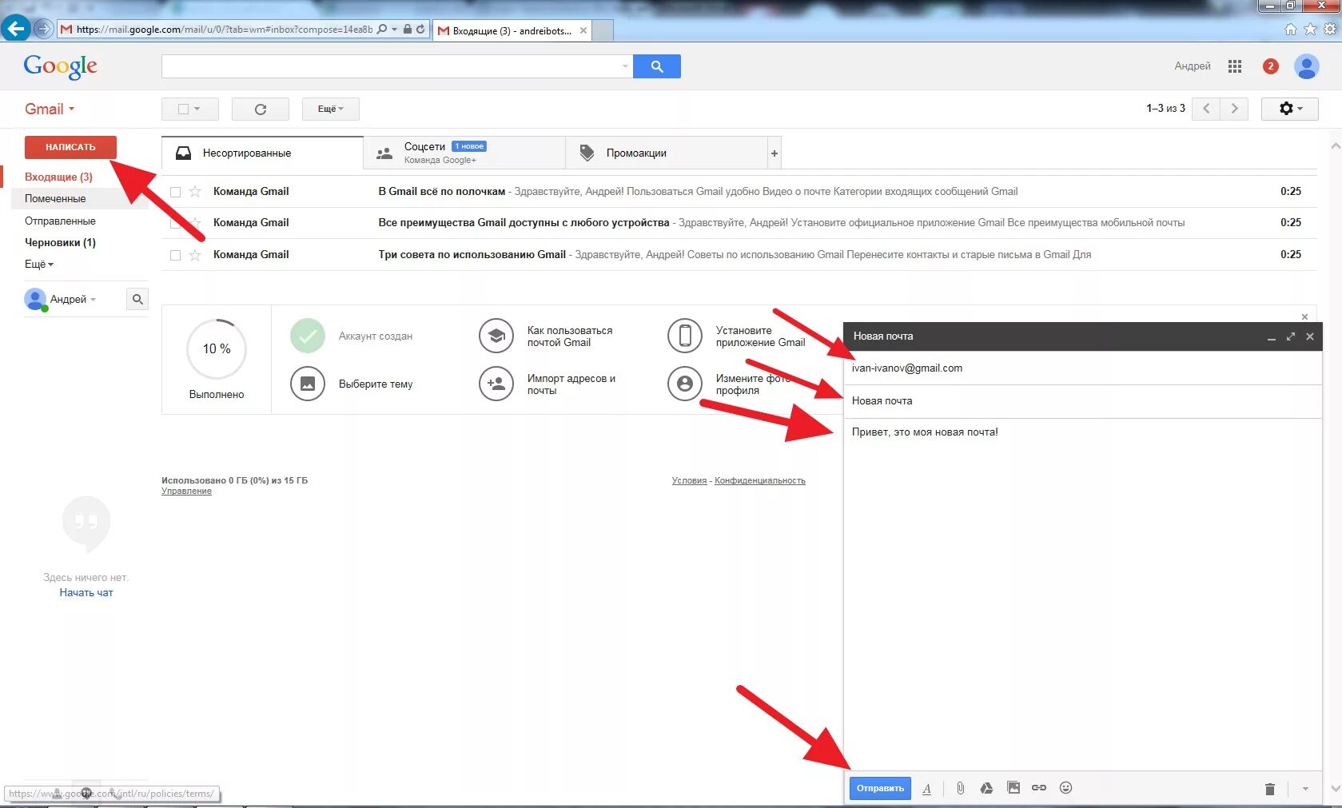
Task: Insert files using the Drive icon
Action: tap(986, 788)
